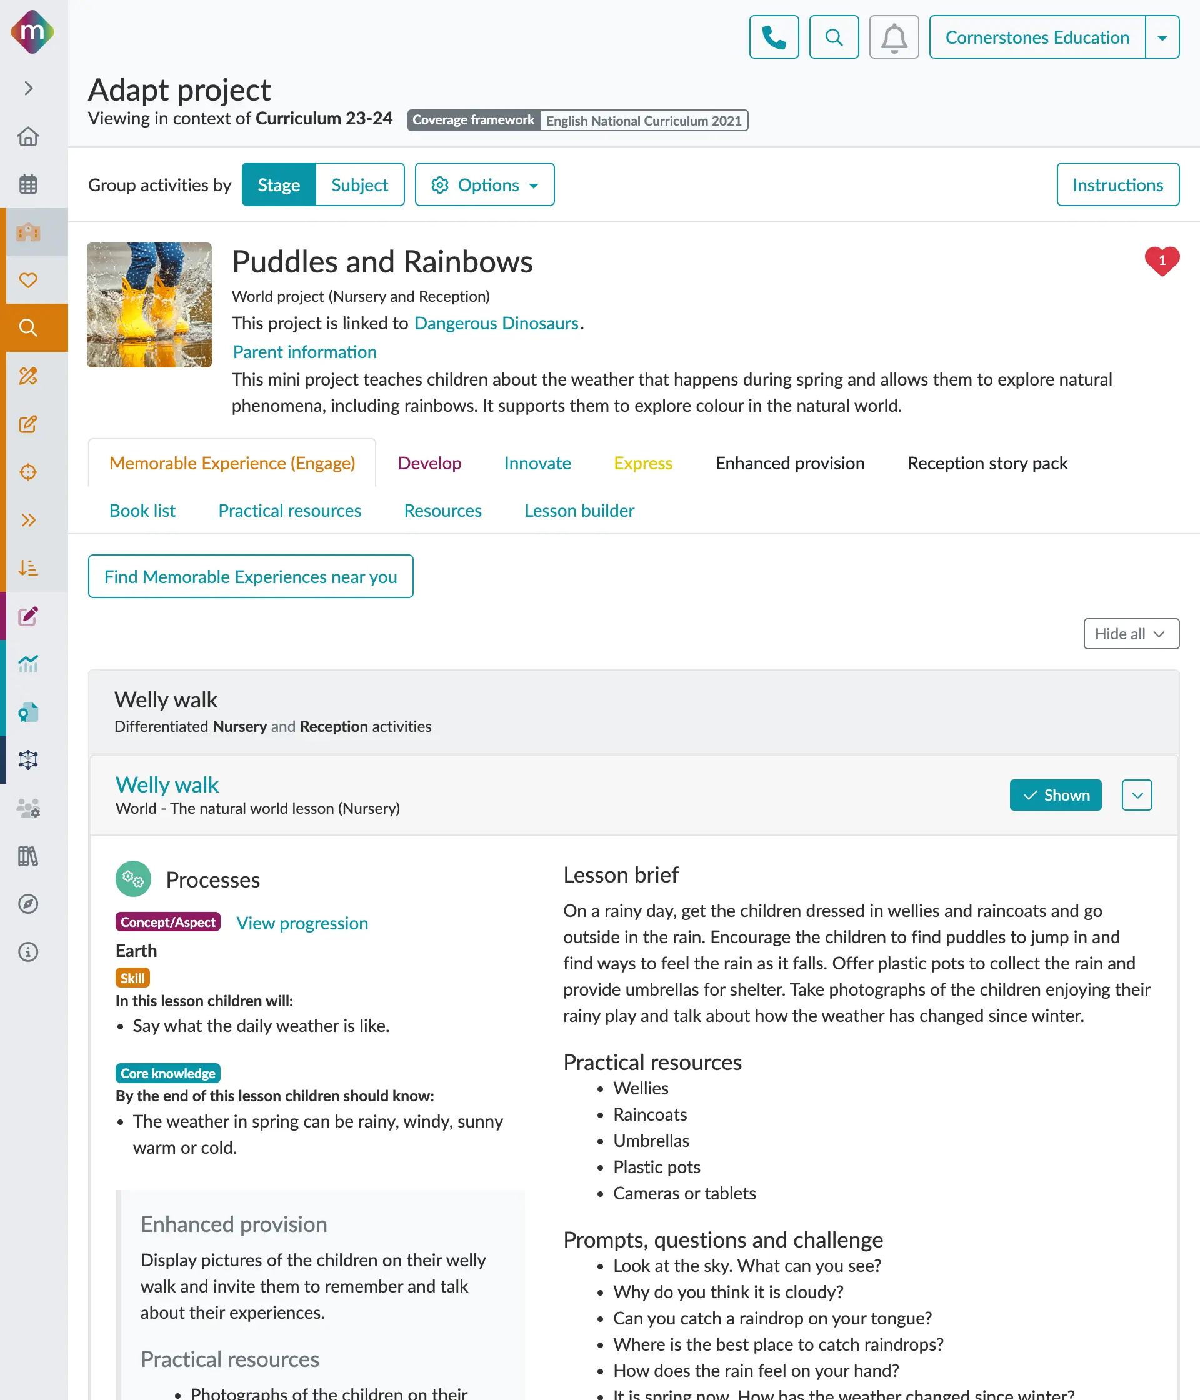Go to the home icon in sidebar
This screenshot has height=1400, width=1200.
(28, 136)
